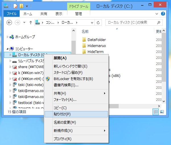Choose 貼り付け(P) in the context menu

pyautogui.click(x=76, y=114)
